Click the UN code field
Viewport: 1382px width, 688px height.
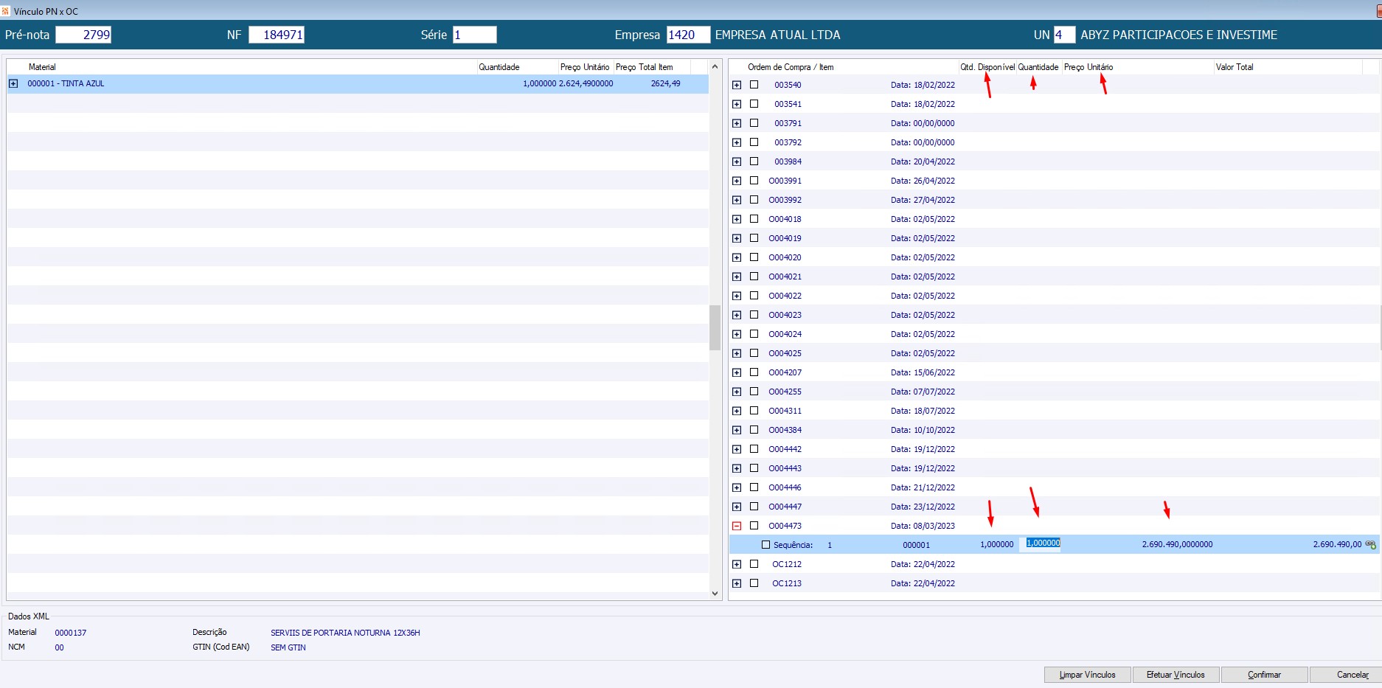pos(1063,35)
